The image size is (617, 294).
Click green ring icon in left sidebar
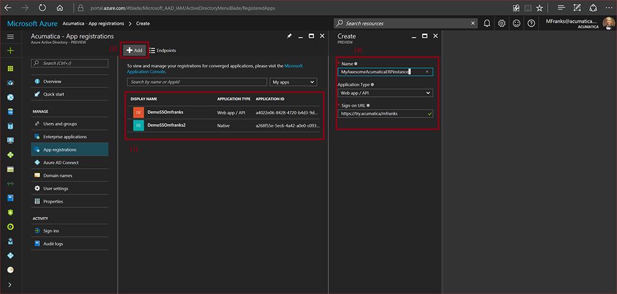point(11,227)
